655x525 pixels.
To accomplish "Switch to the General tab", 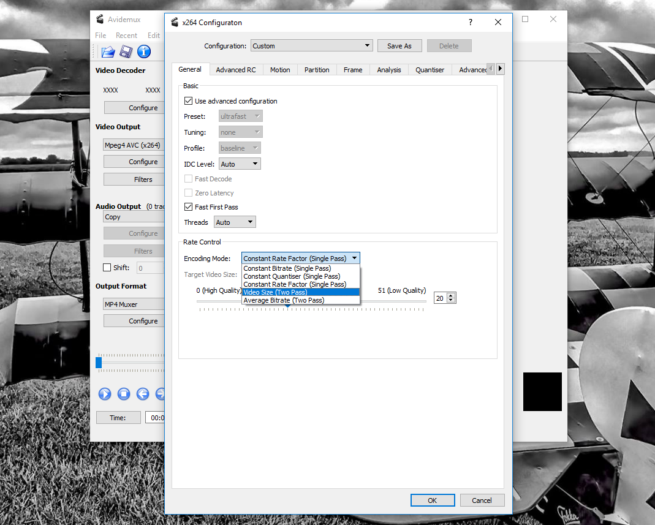I will tap(190, 69).
